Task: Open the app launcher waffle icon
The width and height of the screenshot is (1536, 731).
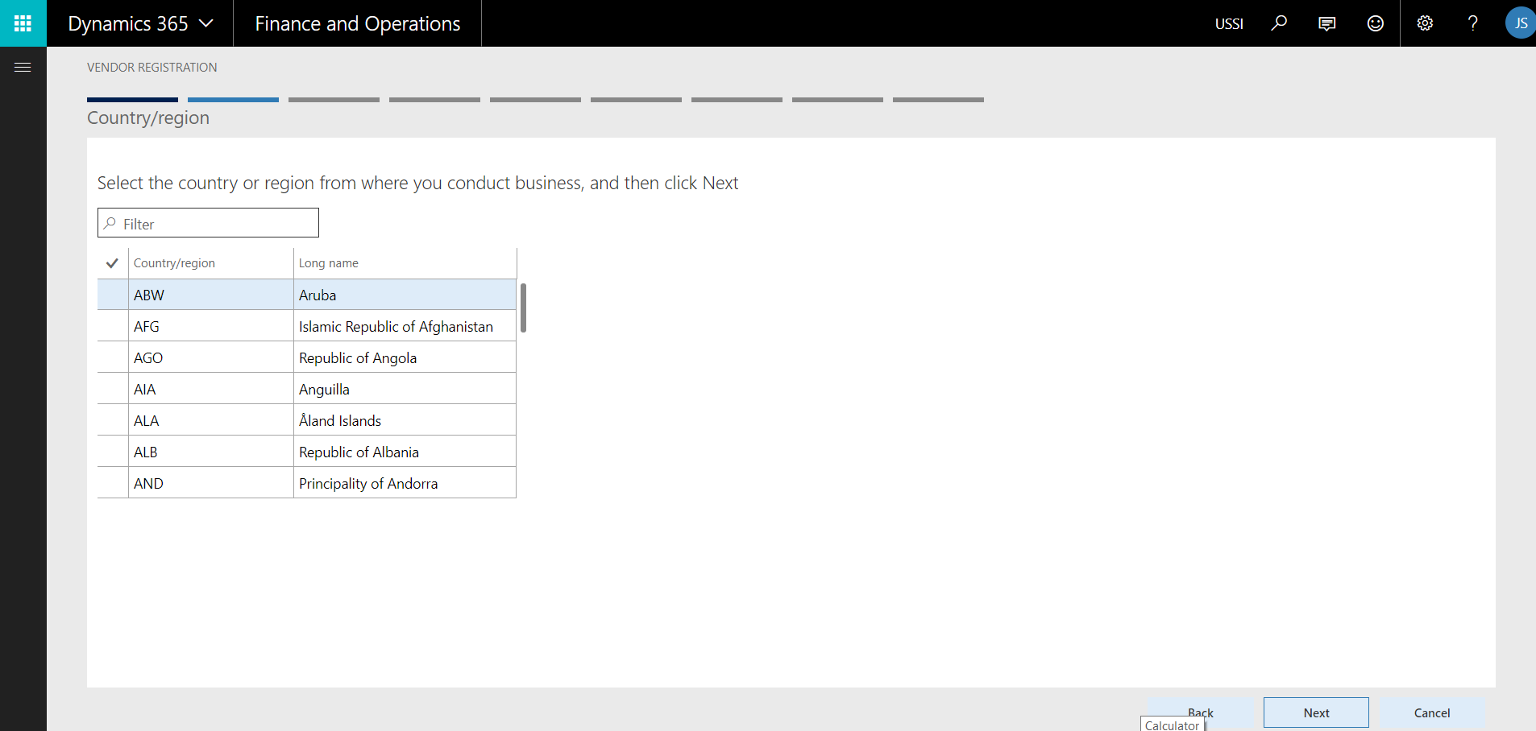Action: pos(23,23)
